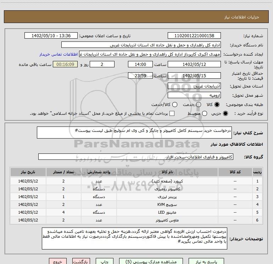This screenshot has height=264, width=273.
Task: Click the response deadline date 1402/05/12 field
Action: (194, 64)
